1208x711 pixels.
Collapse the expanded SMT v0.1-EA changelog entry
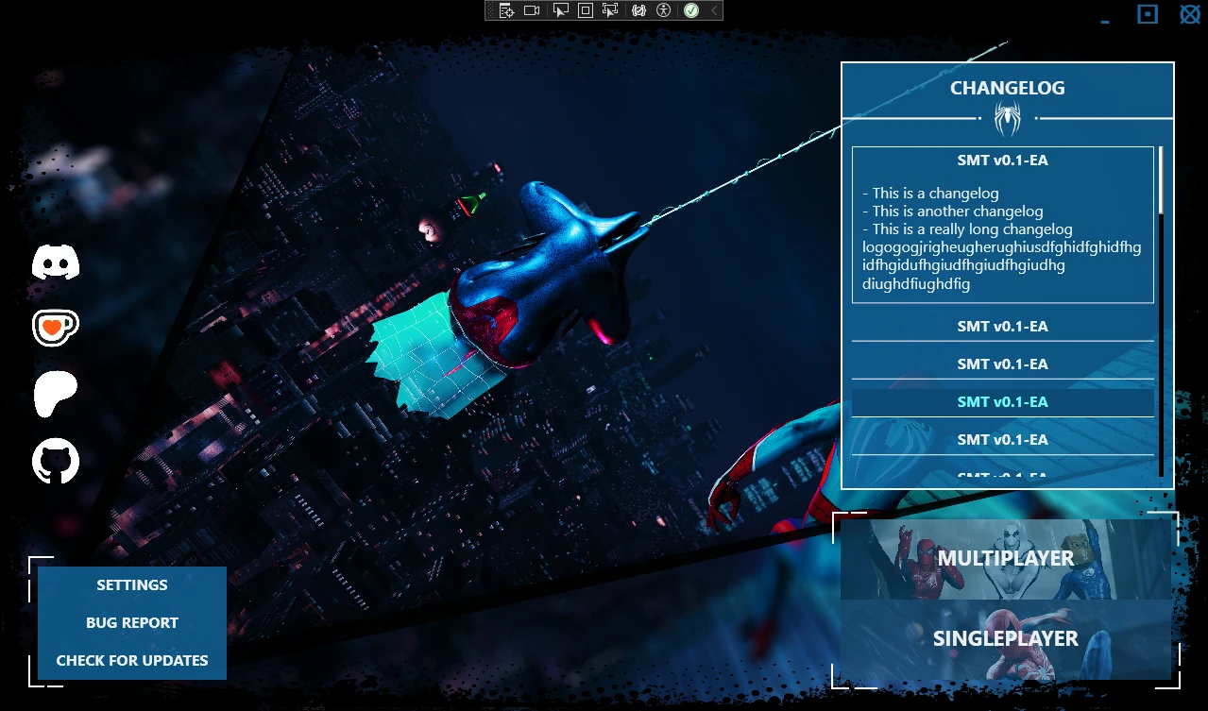pyautogui.click(x=1002, y=161)
